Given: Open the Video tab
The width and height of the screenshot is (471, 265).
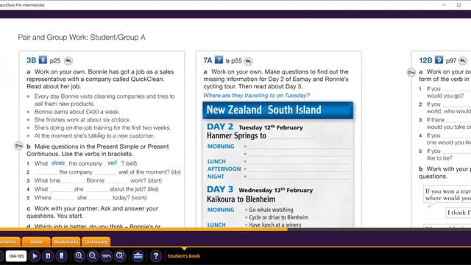Looking at the screenshot, I should coord(36,241).
